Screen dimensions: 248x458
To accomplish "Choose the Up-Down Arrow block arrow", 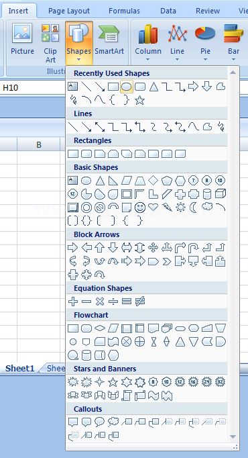I will click(140, 248).
